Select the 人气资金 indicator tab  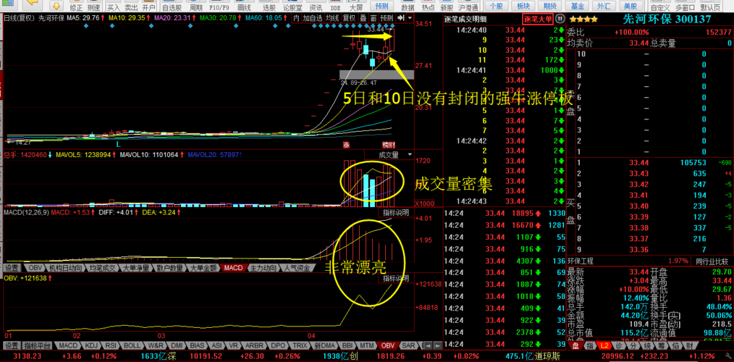point(297,268)
